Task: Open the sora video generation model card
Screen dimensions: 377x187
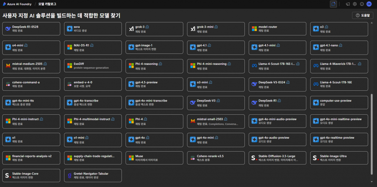Action: click(92, 29)
